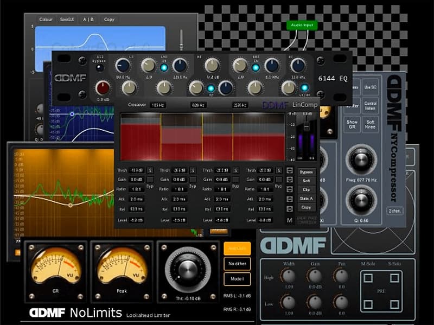
Task: Click the Bypass button in LinComp
Action: 307,172
